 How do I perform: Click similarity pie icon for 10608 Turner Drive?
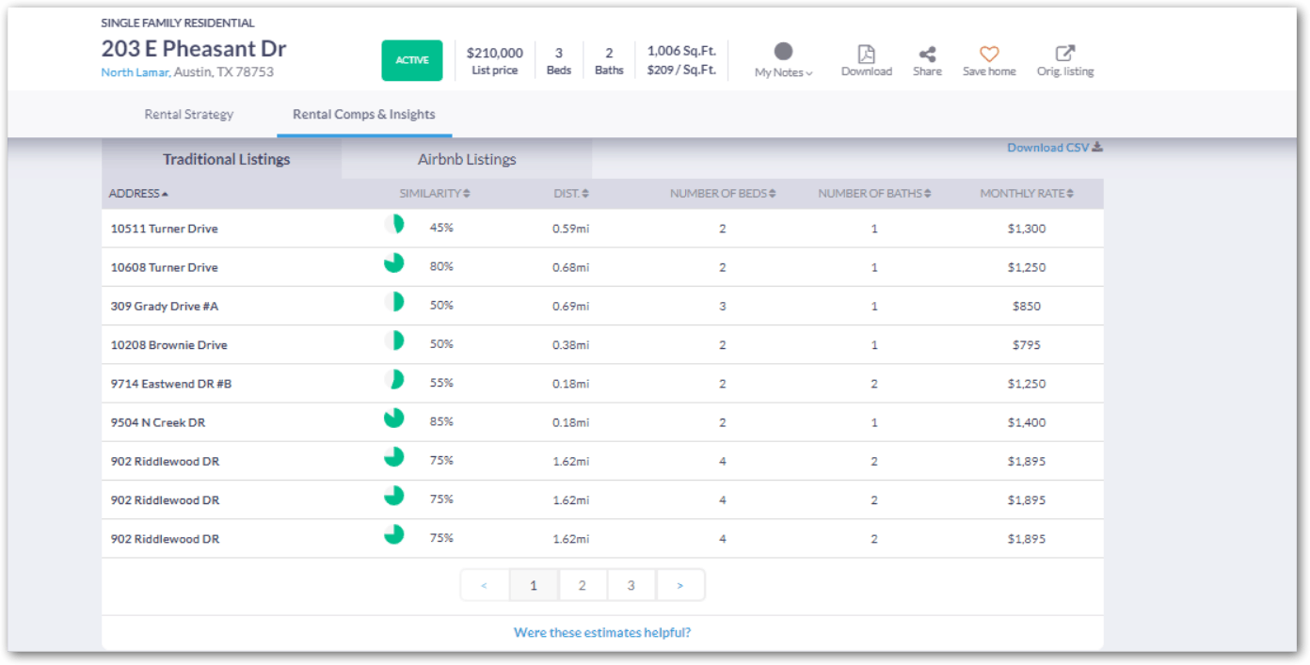pyautogui.click(x=394, y=262)
